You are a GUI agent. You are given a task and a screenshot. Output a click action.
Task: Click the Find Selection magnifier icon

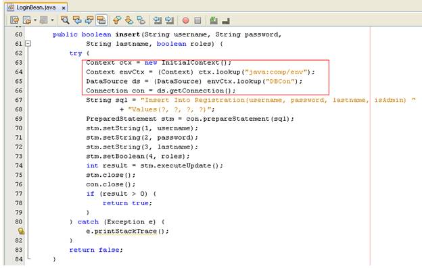click(x=65, y=20)
